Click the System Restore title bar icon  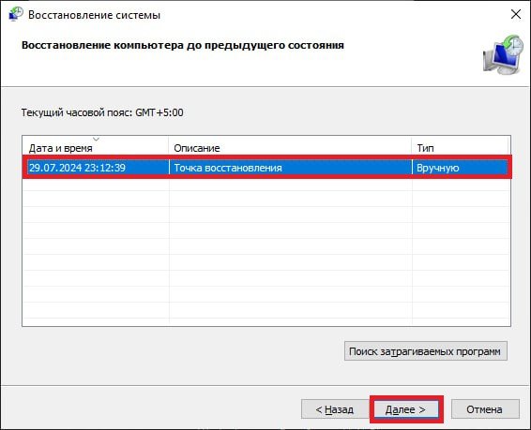tap(15, 15)
